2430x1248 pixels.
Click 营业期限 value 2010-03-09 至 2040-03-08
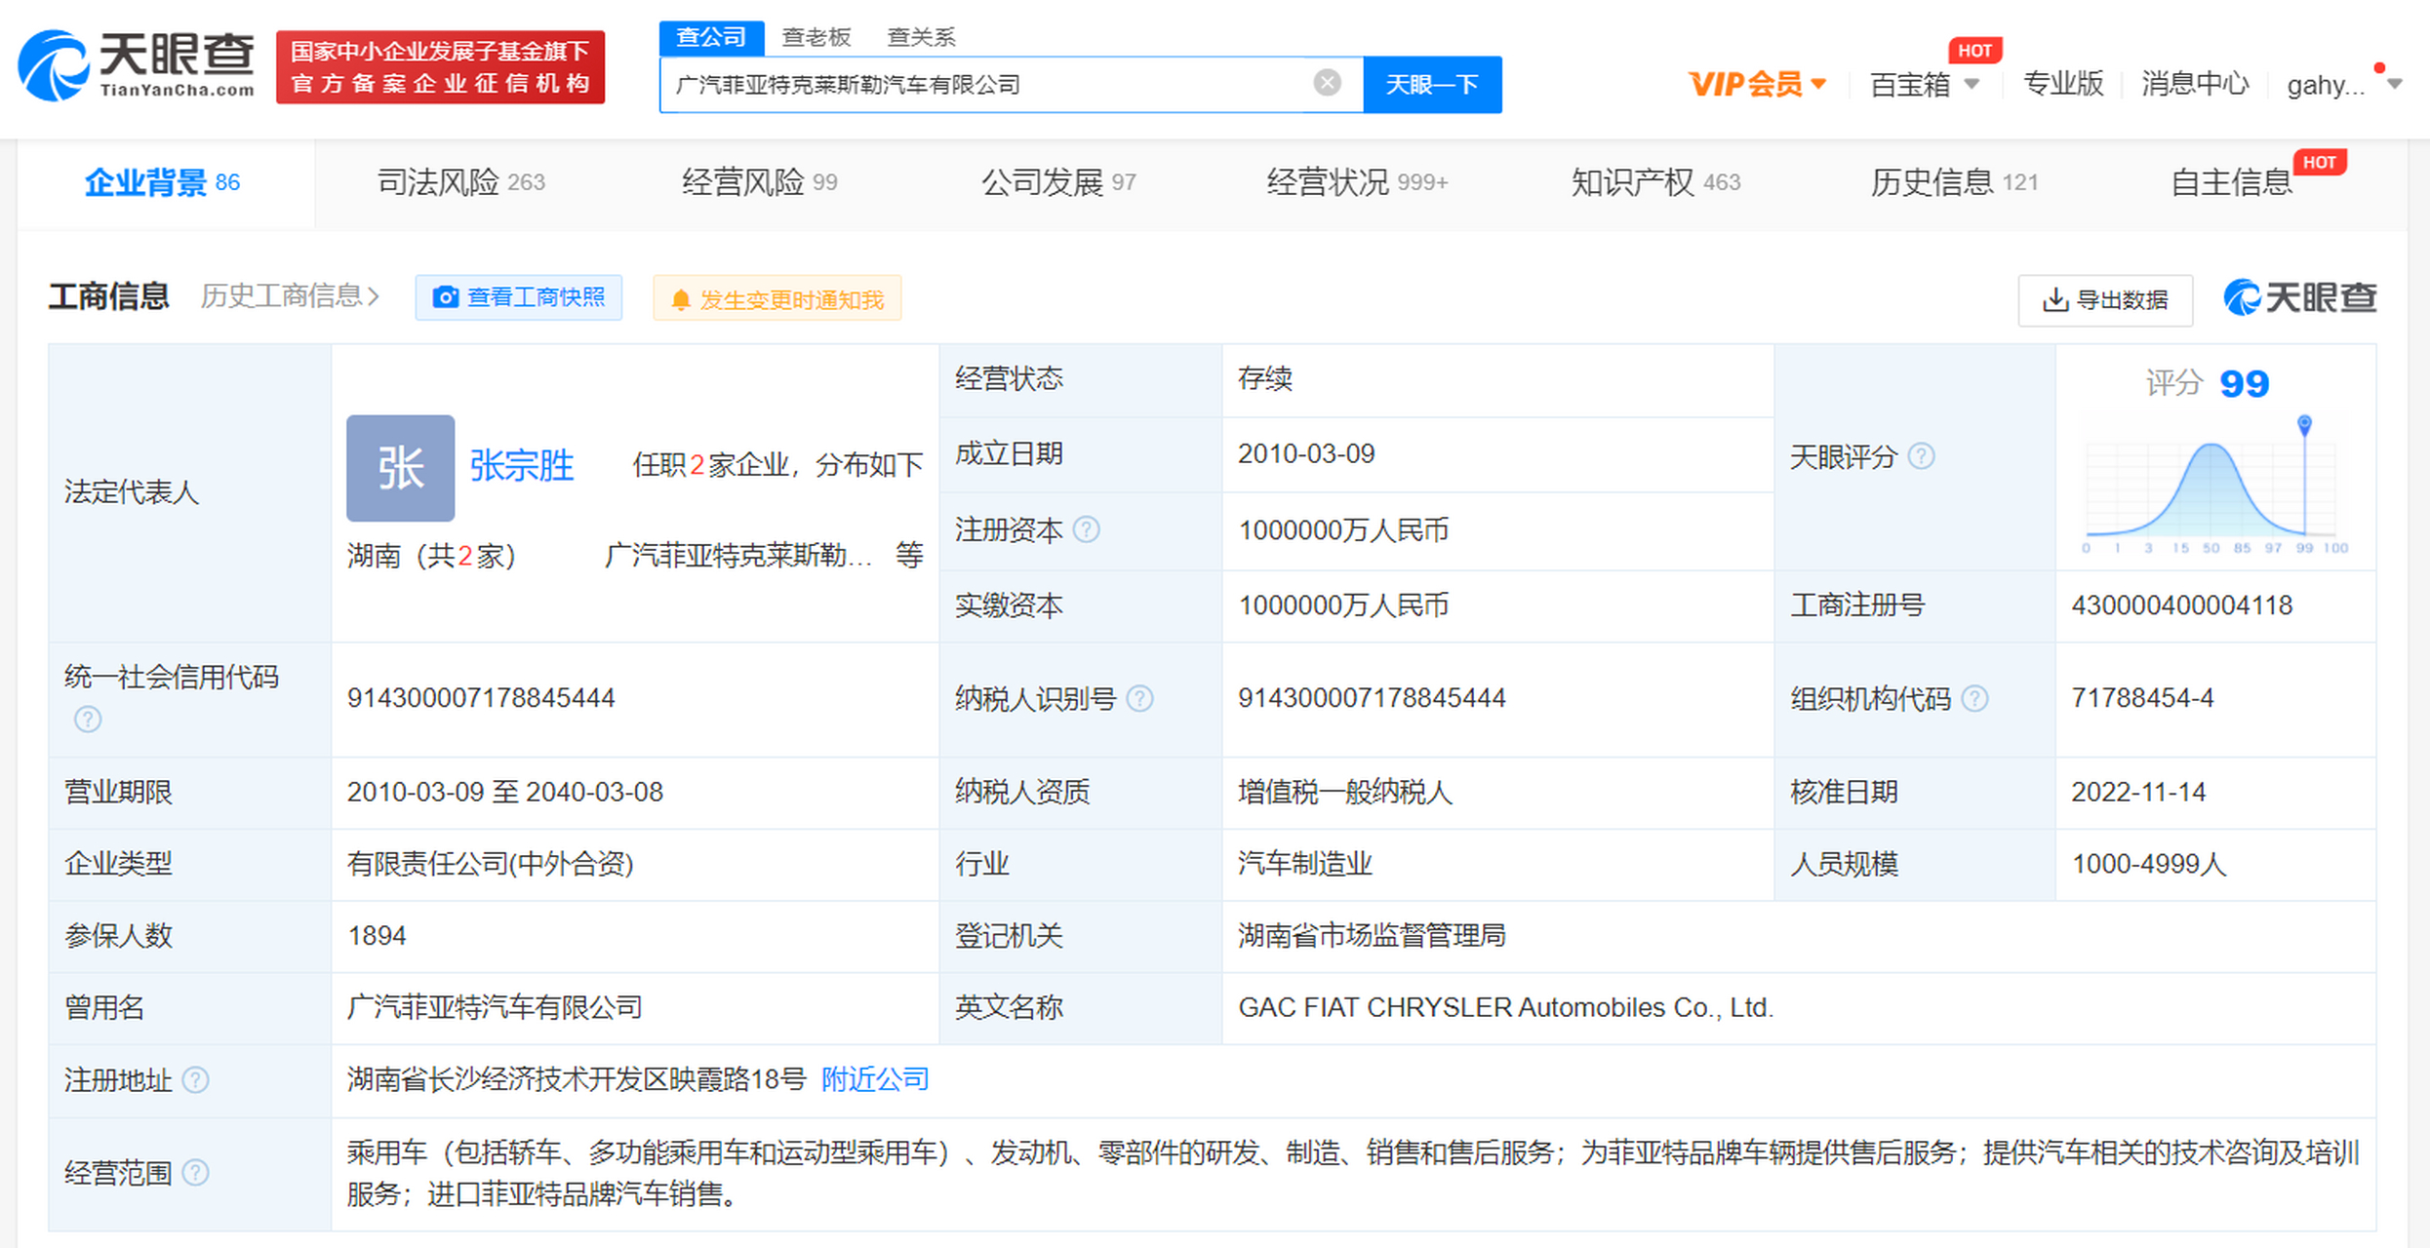[x=505, y=792]
